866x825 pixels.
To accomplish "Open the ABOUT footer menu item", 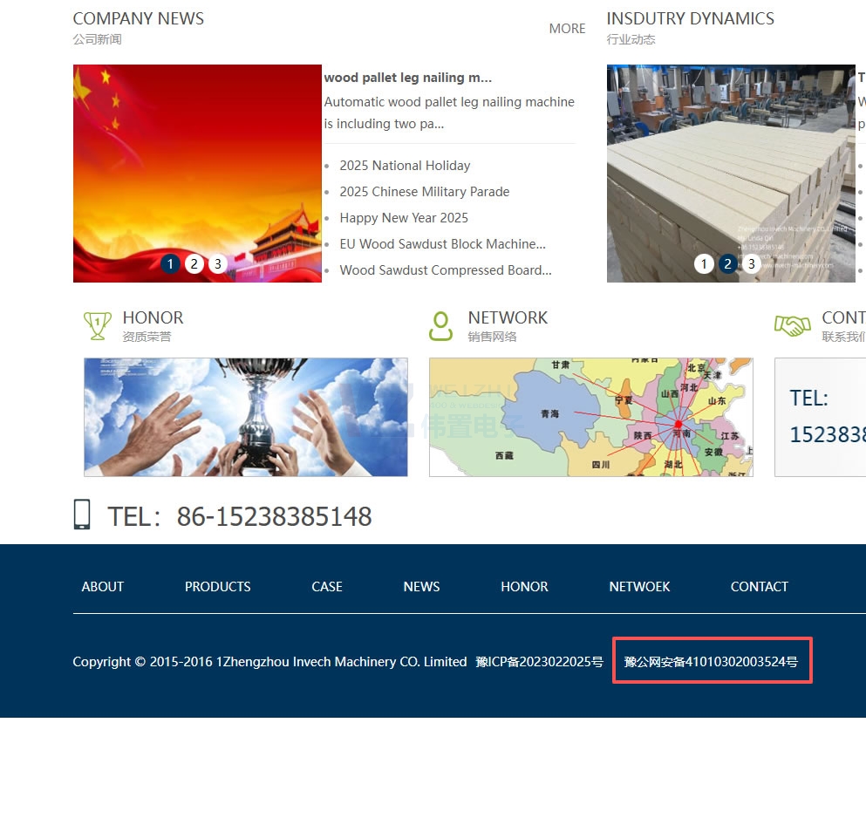I will 103,587.
